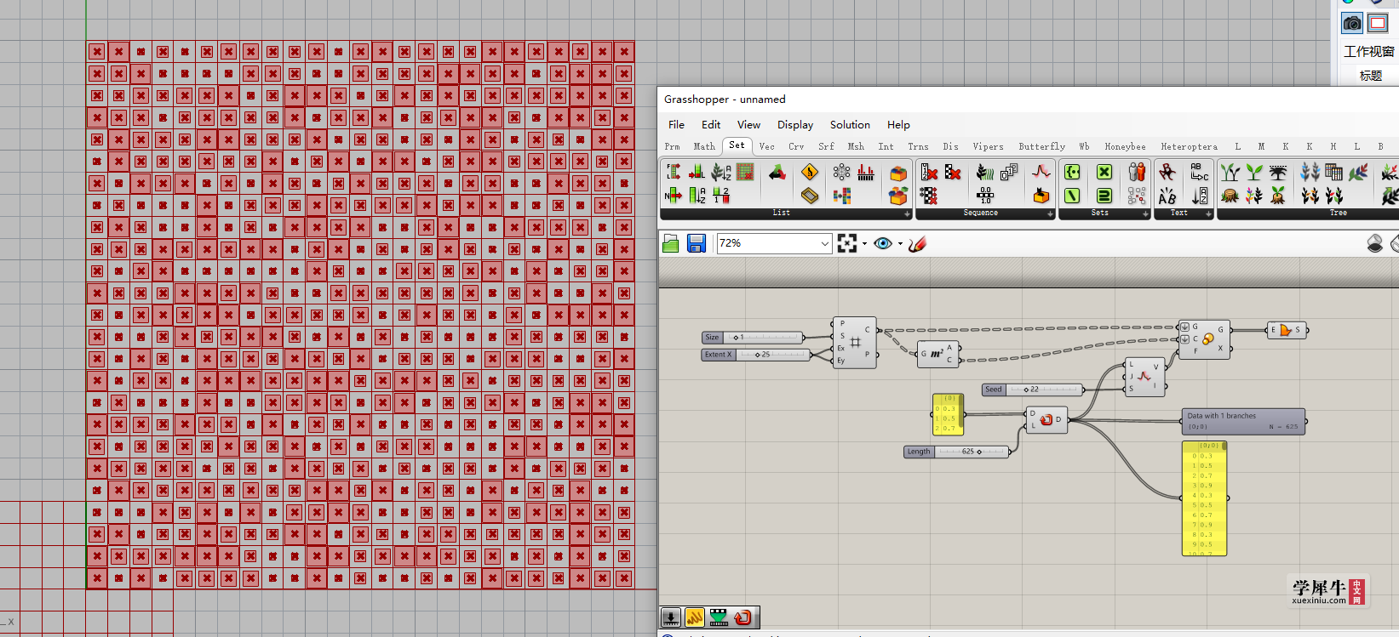
Task: Choose the Cull Index icon in Sequence panel
Action: point(929,173)
